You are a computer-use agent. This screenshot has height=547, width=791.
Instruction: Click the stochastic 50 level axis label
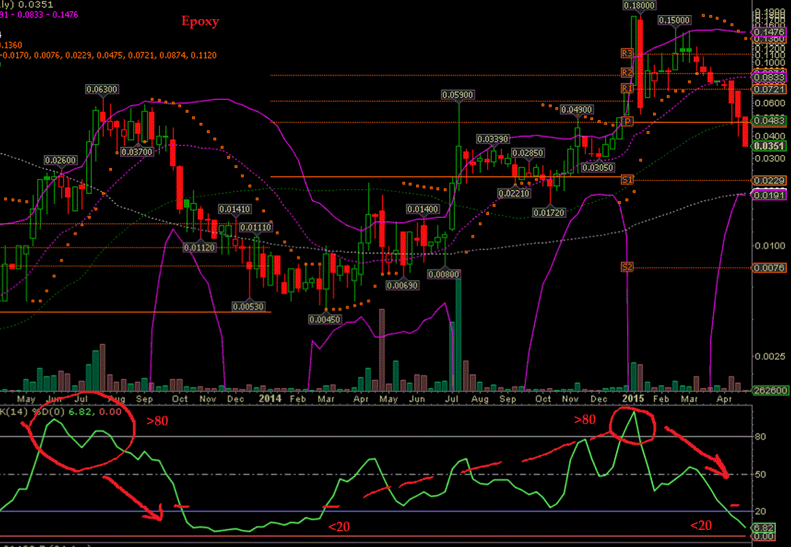761,475
